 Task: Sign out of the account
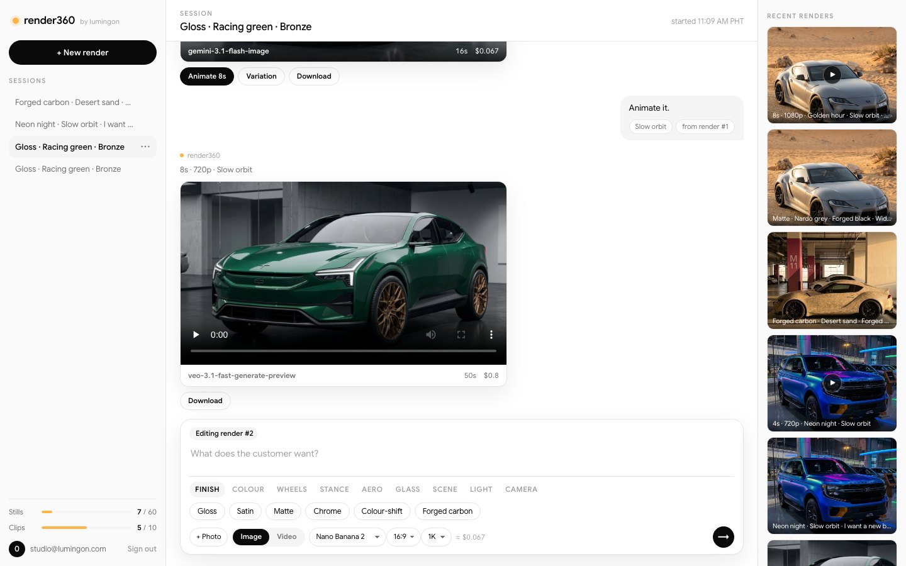point(142,549)
